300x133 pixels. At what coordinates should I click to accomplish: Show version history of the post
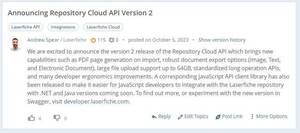tap(222, 40)
